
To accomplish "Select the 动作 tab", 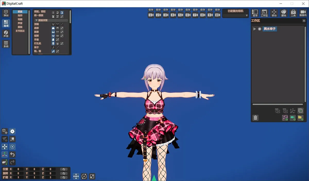I will [x=20, y=15].
